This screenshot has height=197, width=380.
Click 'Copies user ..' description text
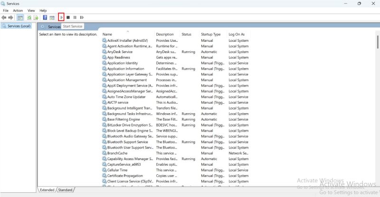point(167,176)
